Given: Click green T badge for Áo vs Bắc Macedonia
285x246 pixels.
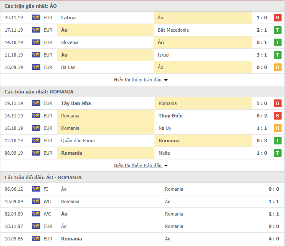Looking at the screenshot, I should pyautogui.click(x=277, y=30).
